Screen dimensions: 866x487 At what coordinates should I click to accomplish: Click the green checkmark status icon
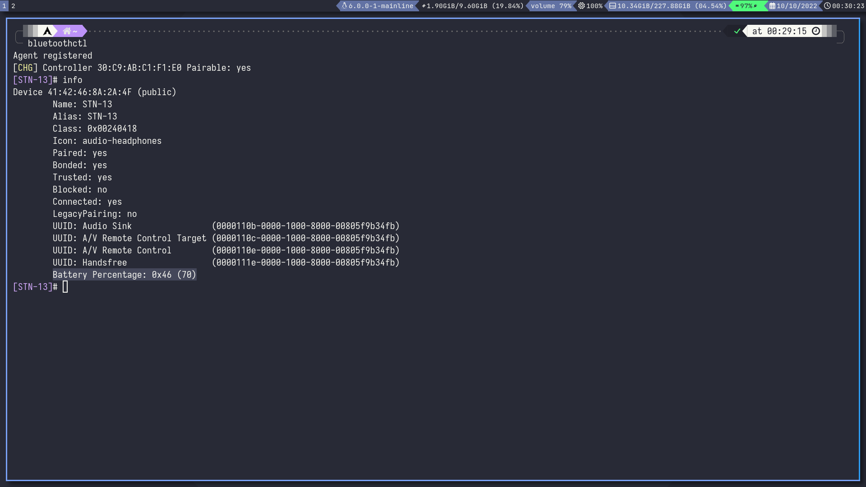737,31
